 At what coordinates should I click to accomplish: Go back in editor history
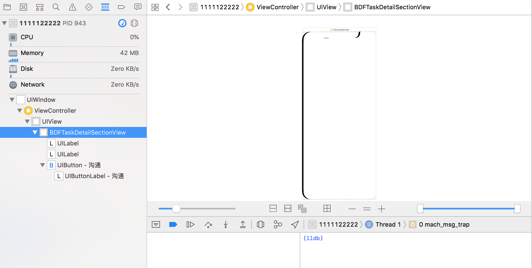coord(168,7)
